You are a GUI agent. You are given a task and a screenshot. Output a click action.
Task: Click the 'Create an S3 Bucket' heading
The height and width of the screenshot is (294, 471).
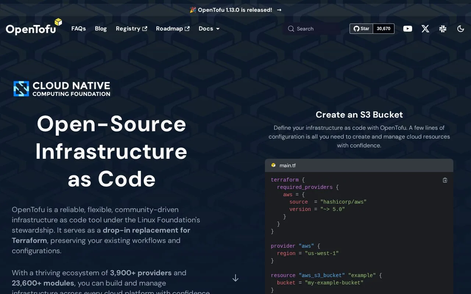click(x=359, y=115)
